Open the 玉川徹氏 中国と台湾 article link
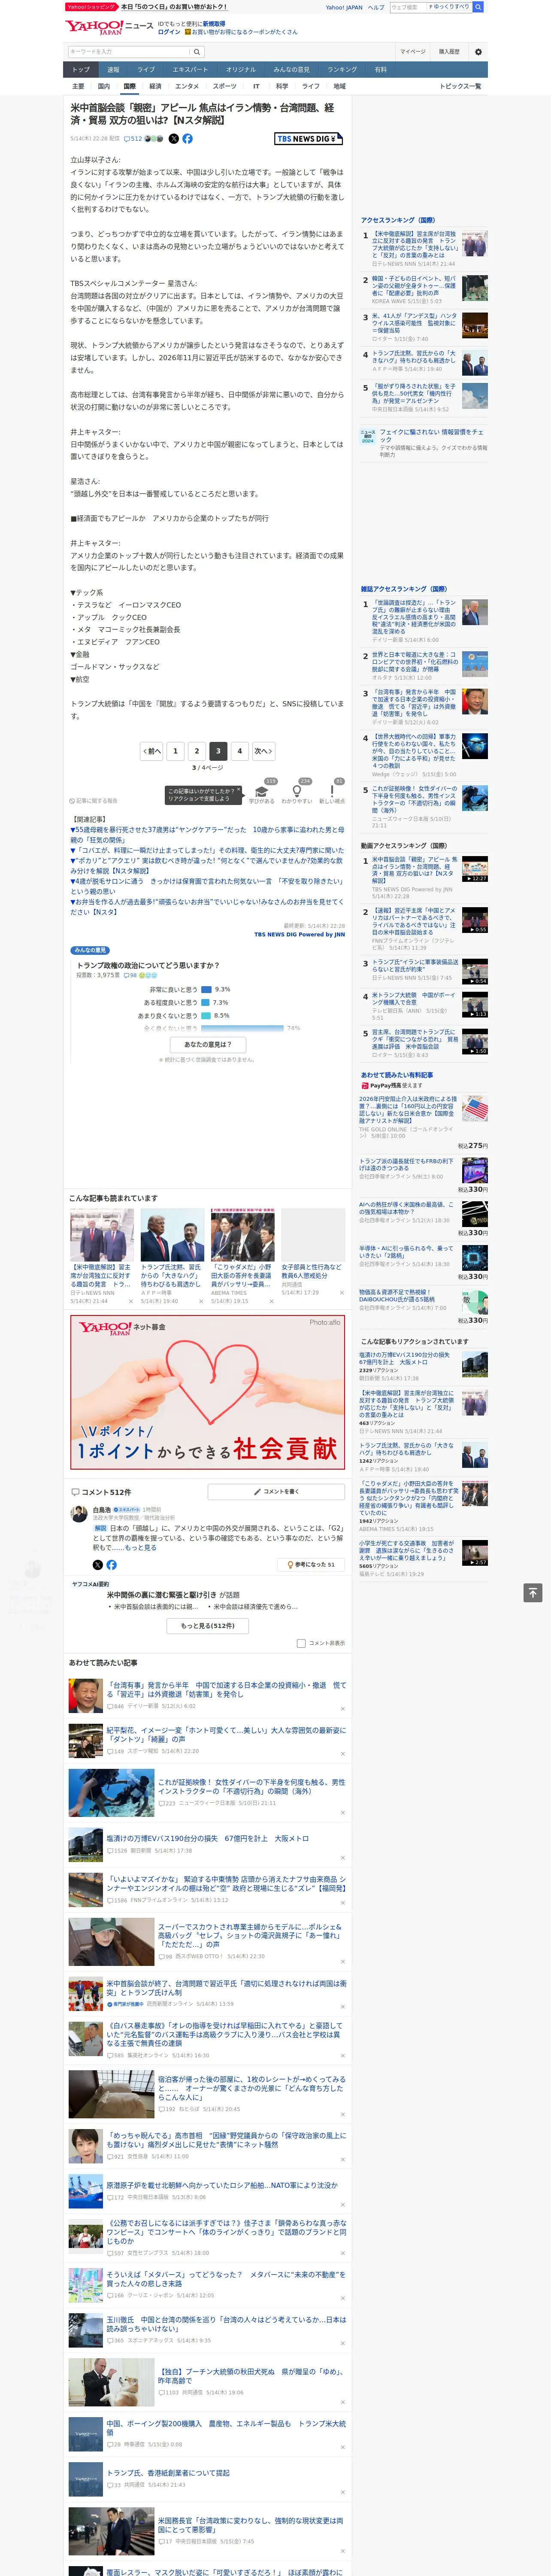 [x=226, y=2324]
